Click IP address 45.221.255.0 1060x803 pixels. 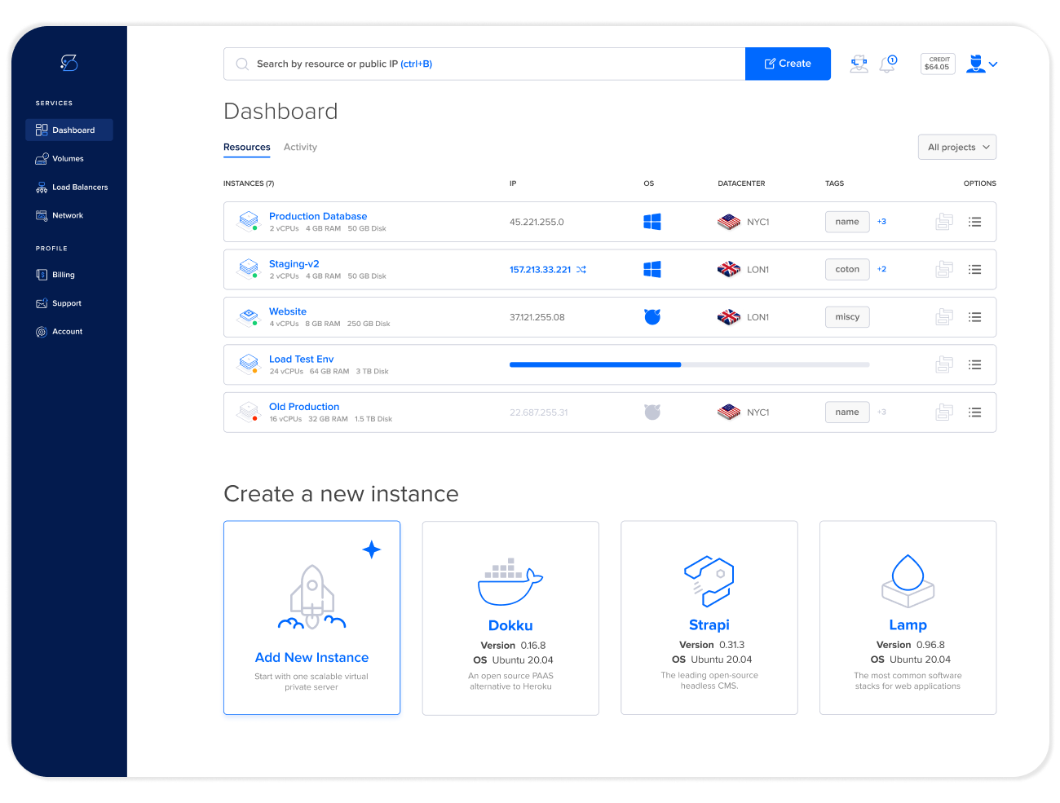(x=537, y=222)
